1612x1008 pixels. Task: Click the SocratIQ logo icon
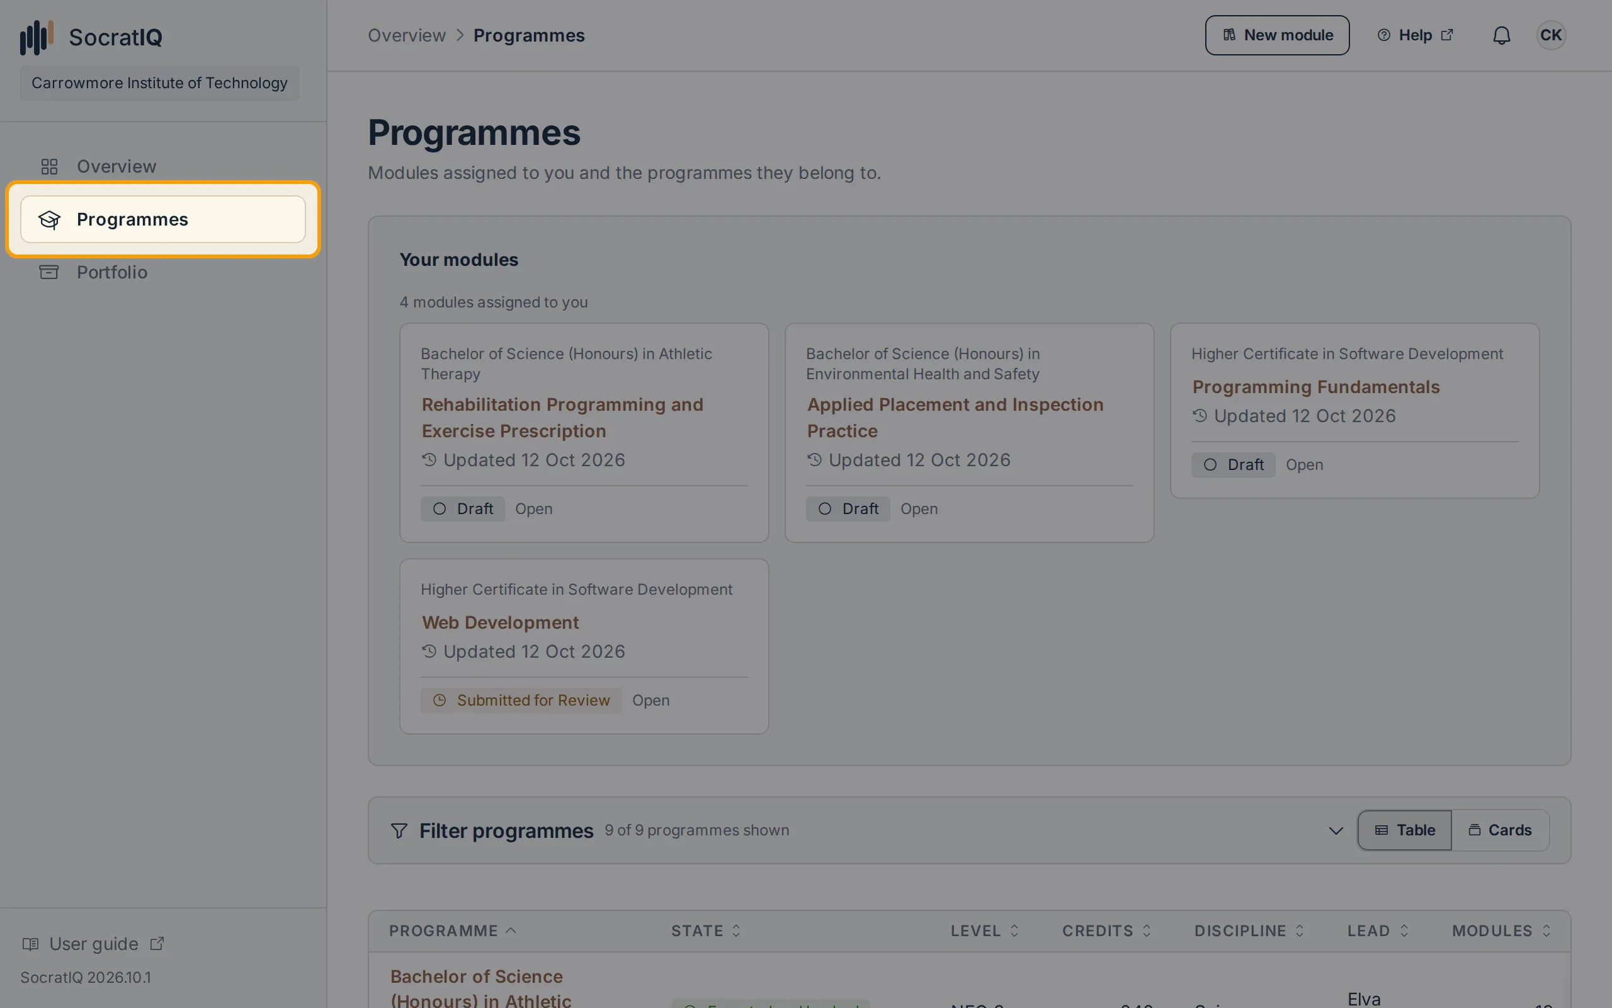tap(37, 37)
